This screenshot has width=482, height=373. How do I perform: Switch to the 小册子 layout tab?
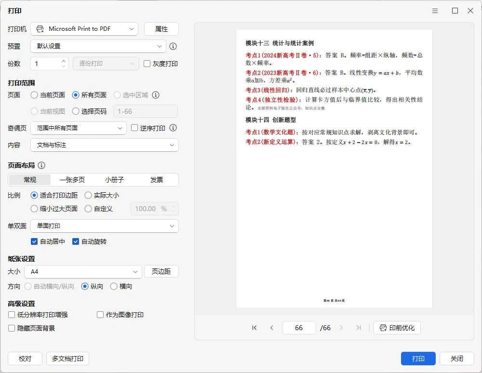pyautogui.click(x=114, y=180)
